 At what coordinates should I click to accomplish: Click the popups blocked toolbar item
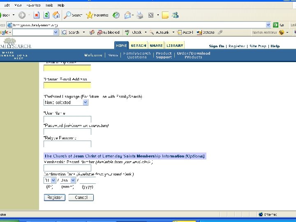pyautogui.click(x=109, y=32)
